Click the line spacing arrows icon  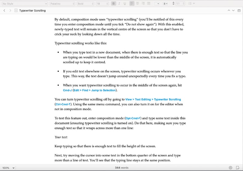point(173,3)
